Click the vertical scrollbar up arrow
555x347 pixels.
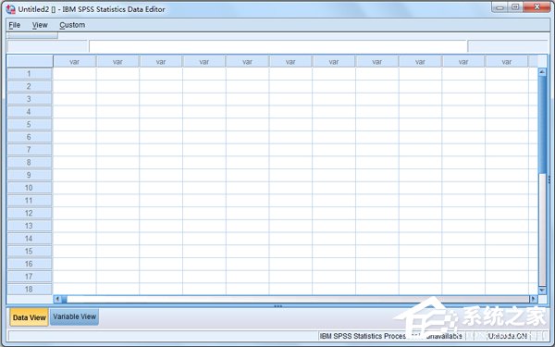(x=542, y=72)
